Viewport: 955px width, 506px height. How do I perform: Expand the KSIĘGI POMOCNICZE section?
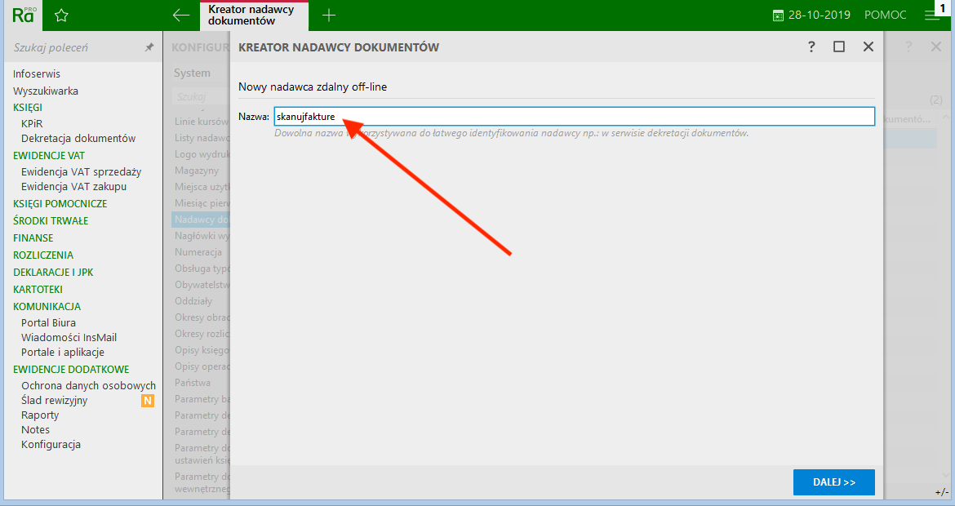(60, 204)
